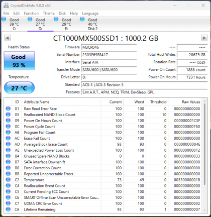Open the Disk menu
The height and width of the screenshot is (217, 211).
(x=62, y=13)
